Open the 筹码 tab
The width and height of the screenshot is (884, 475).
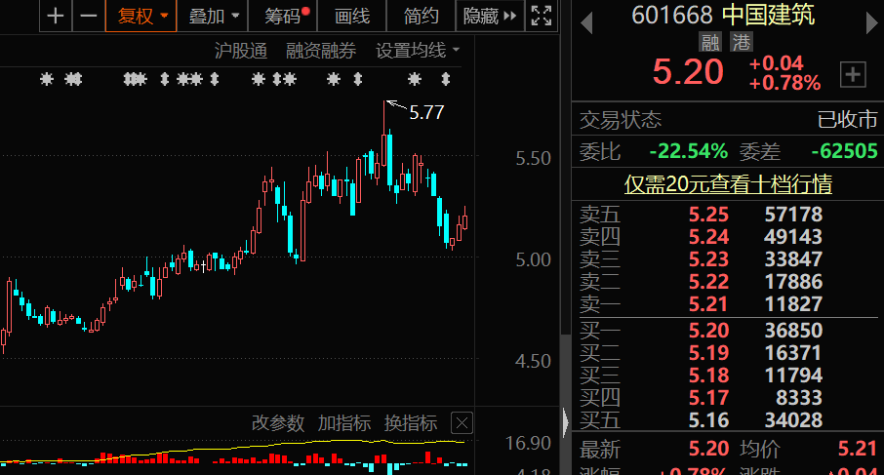pyautogui.click(x=286, y=16)
